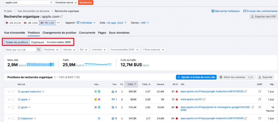Click the more databases ellipsis button
The height and width of the screenshot is (122, 278).
58,23
